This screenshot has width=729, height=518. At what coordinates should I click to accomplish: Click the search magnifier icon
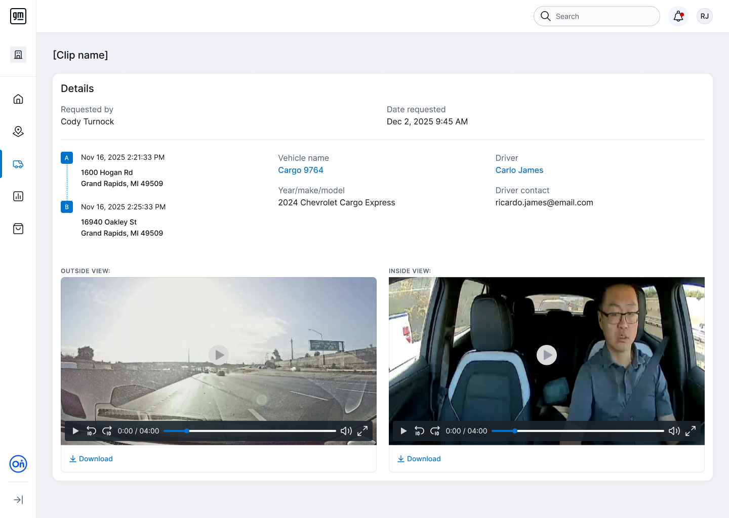click(545, 16)
